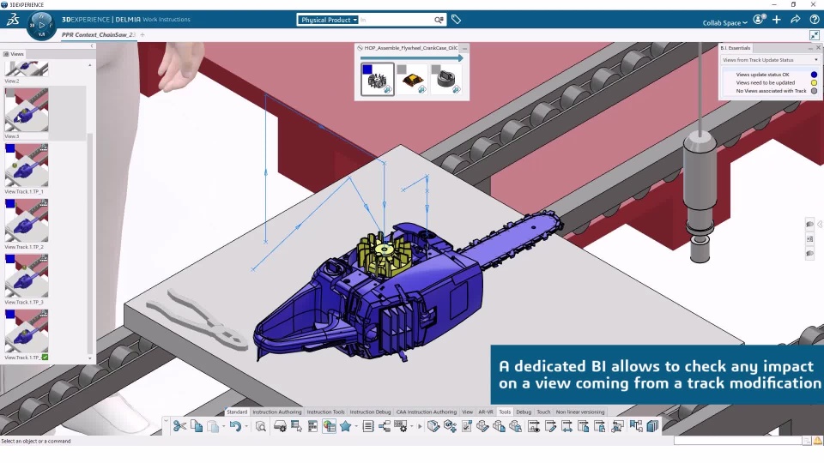Select the View.3 thumbnail
The width and height of the screenshot is (824, 463).
coord(27,110)
